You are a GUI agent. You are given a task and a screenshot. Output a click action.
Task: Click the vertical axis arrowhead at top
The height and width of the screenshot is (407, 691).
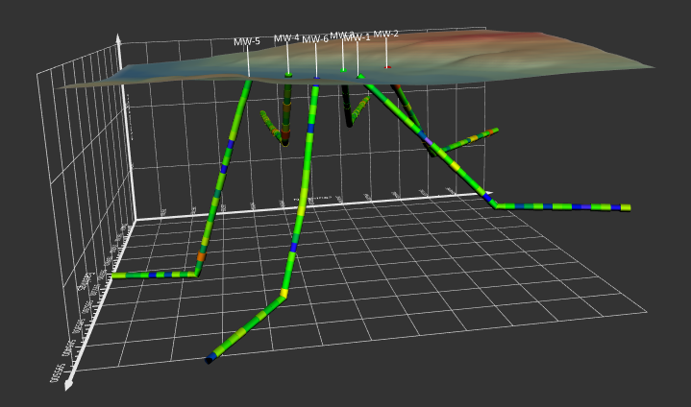[x=118, y=38]
